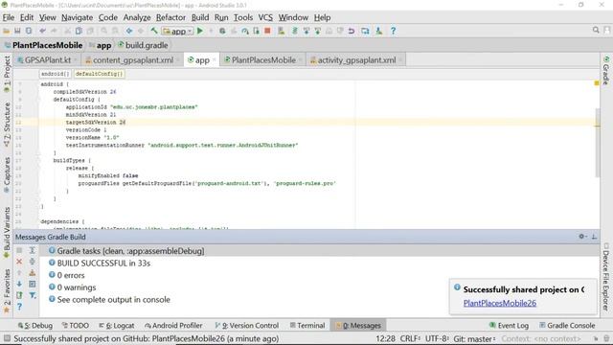Open the Build Variants tool window
The image size is (613, 345).
coord(7,232)
